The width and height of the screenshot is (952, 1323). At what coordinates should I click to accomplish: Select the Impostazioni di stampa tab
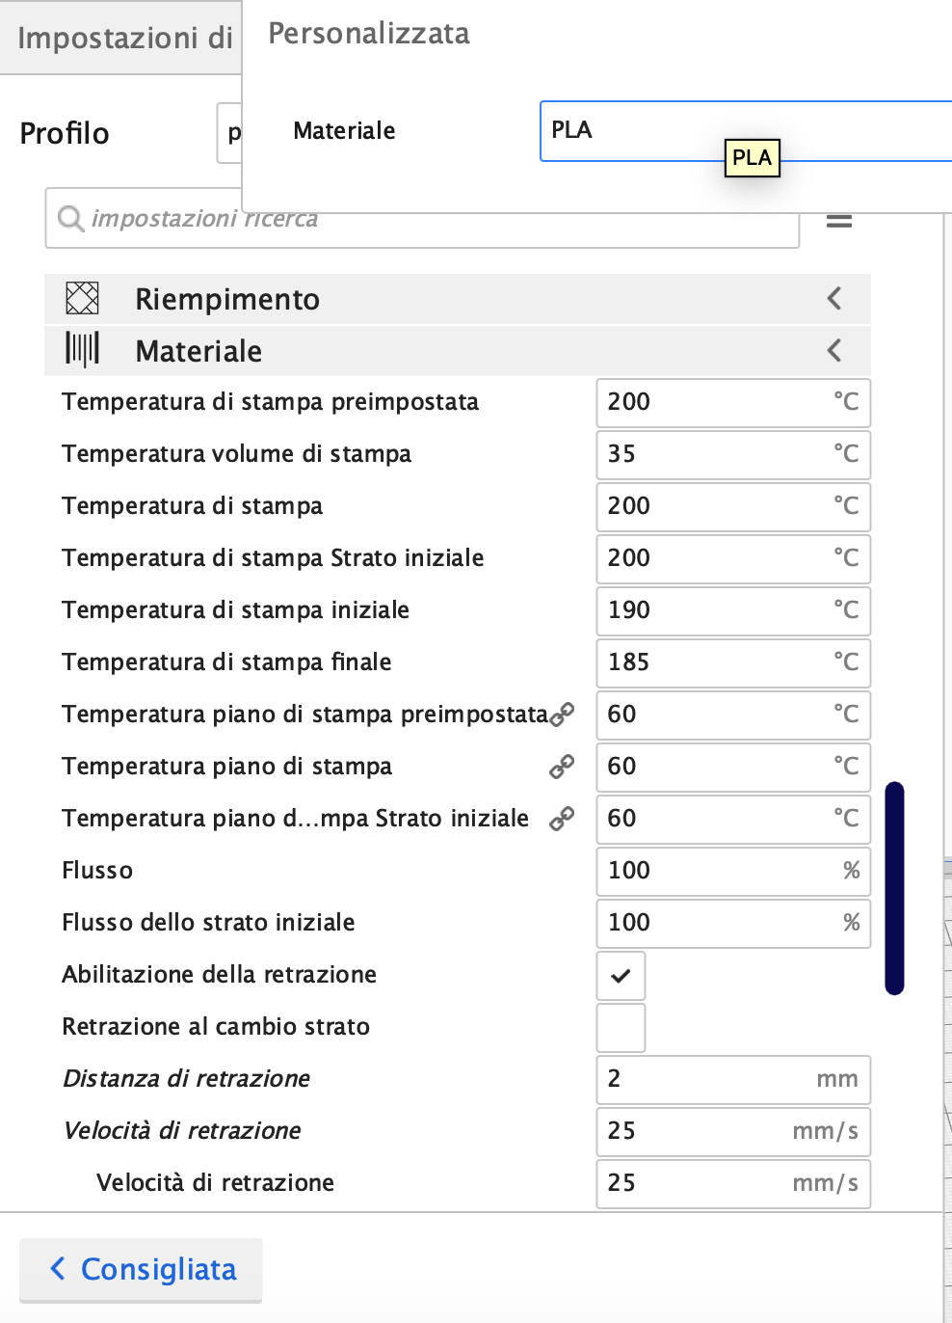(123, 38)
